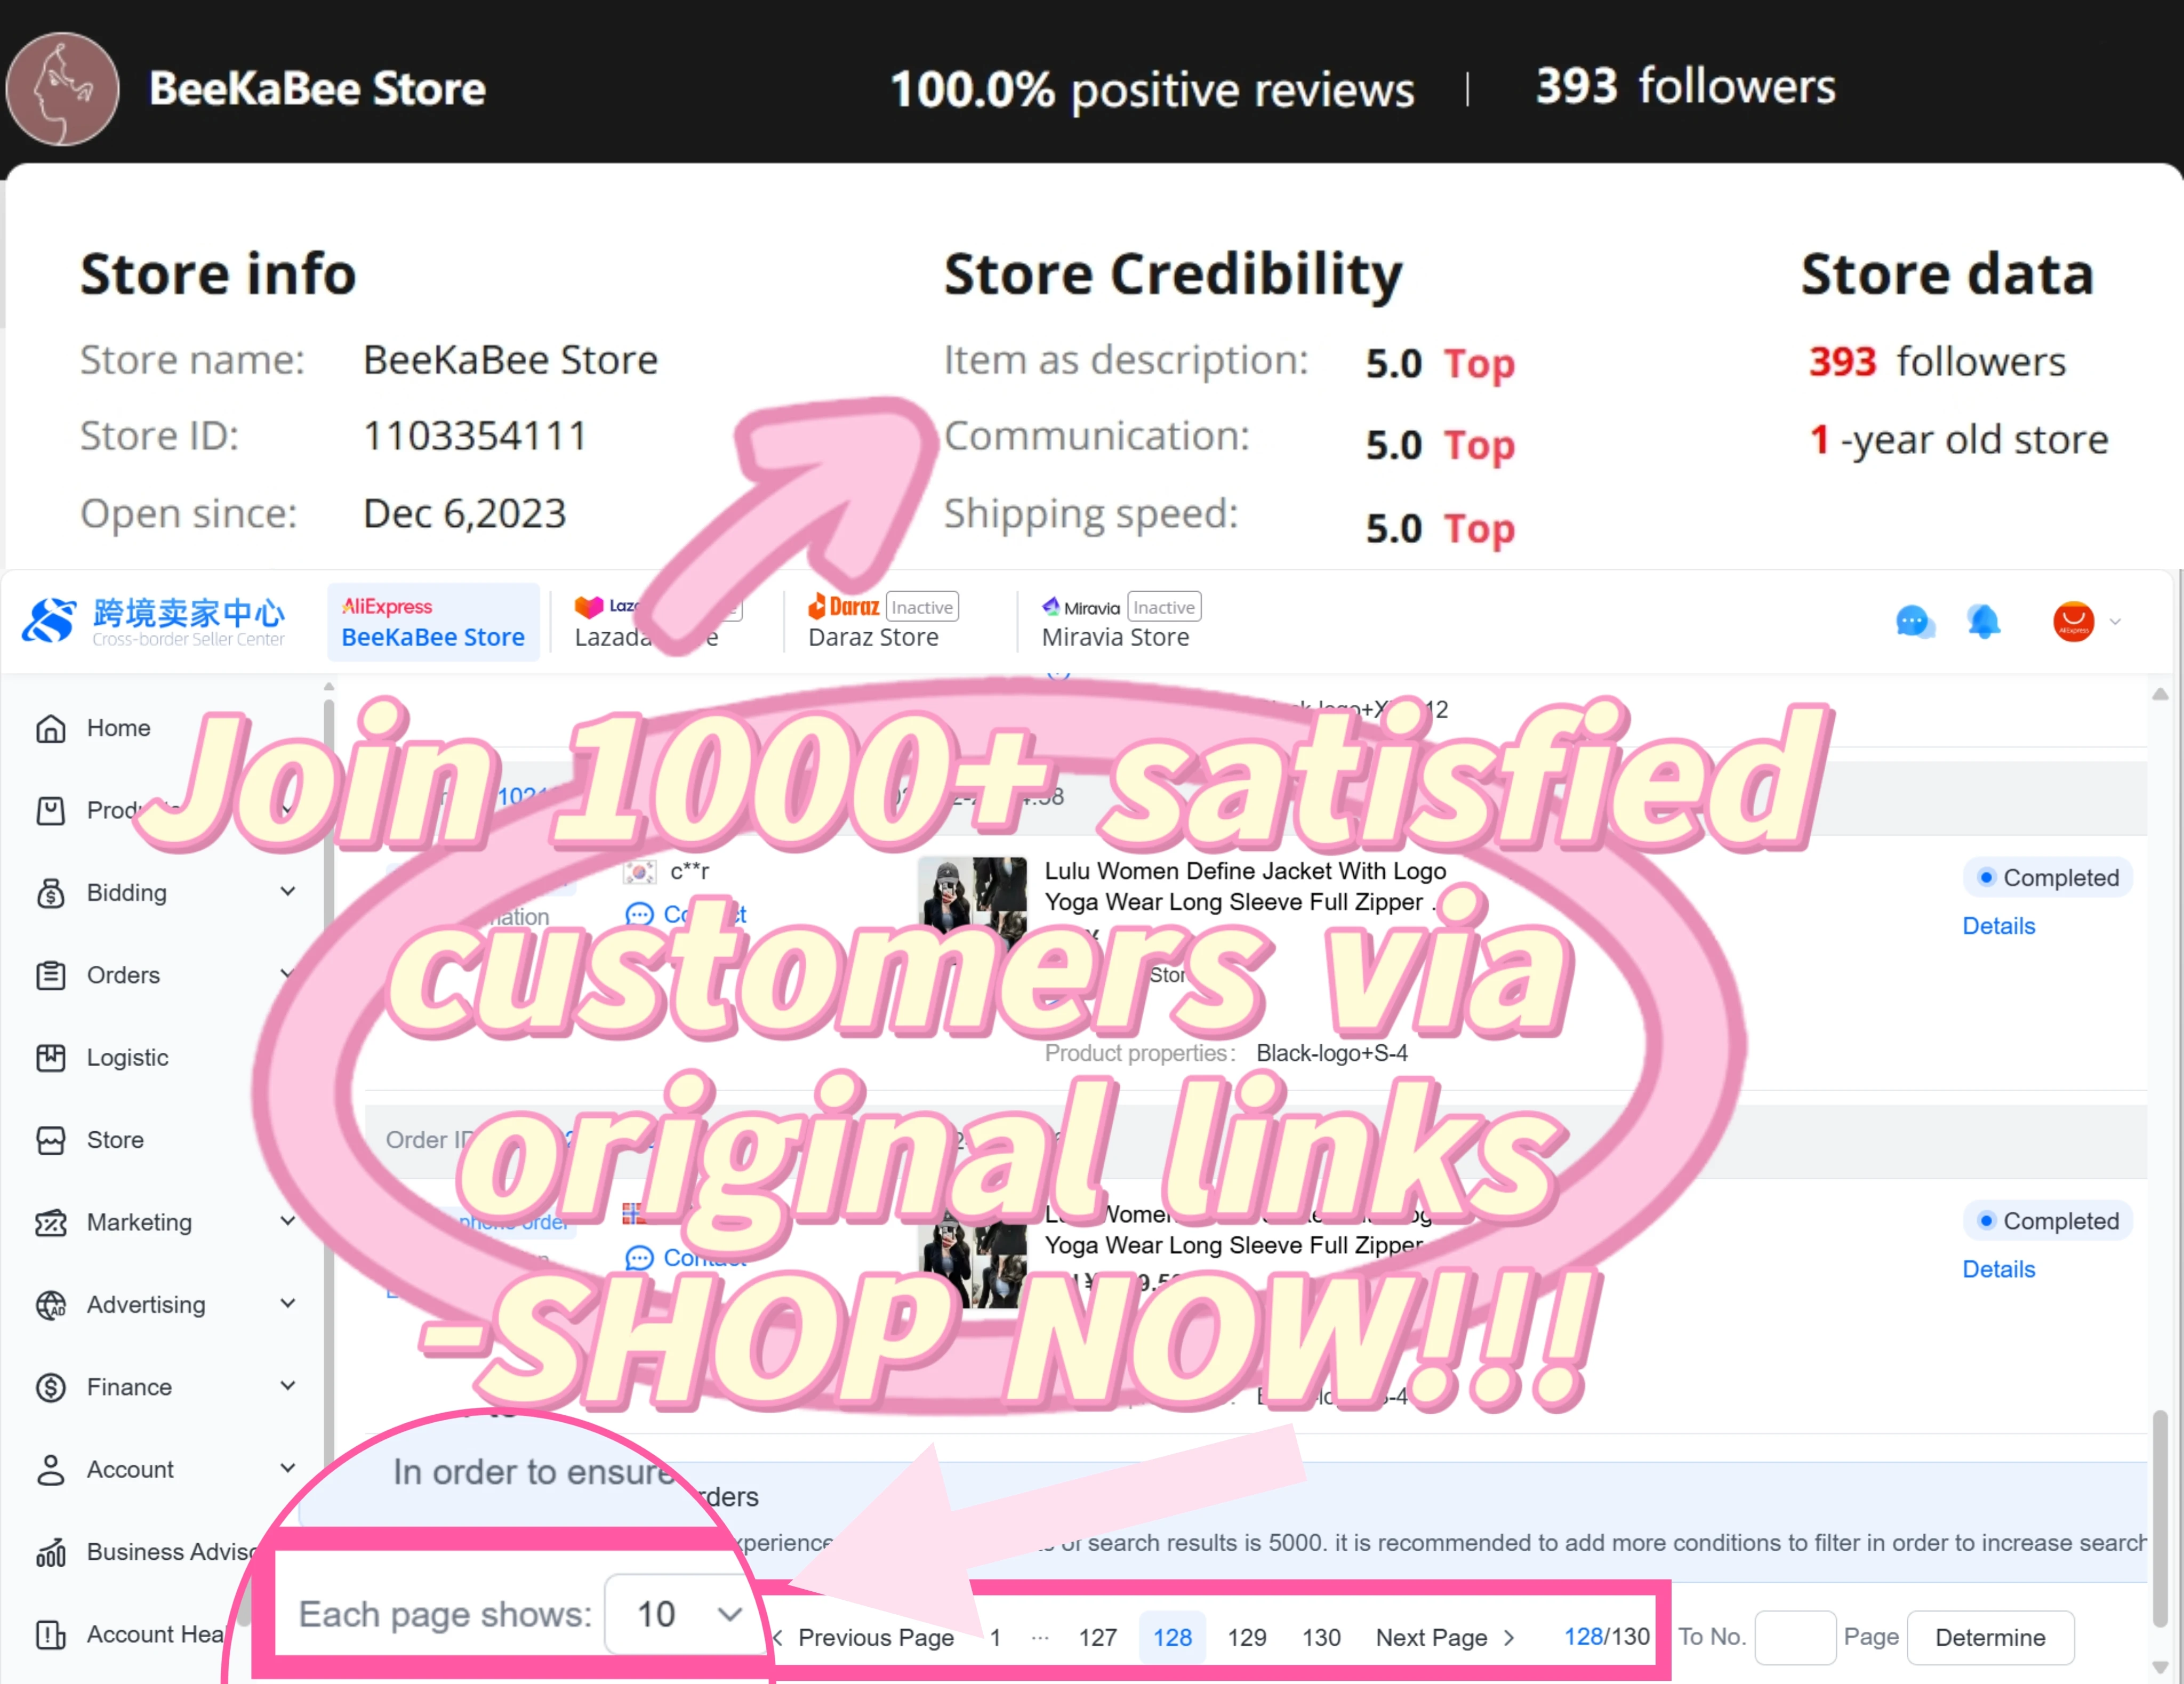The width and height of the screenshot is (2184, 1684).
Task: Expand the Bidding menu chevron
Action: click(288, 892)
